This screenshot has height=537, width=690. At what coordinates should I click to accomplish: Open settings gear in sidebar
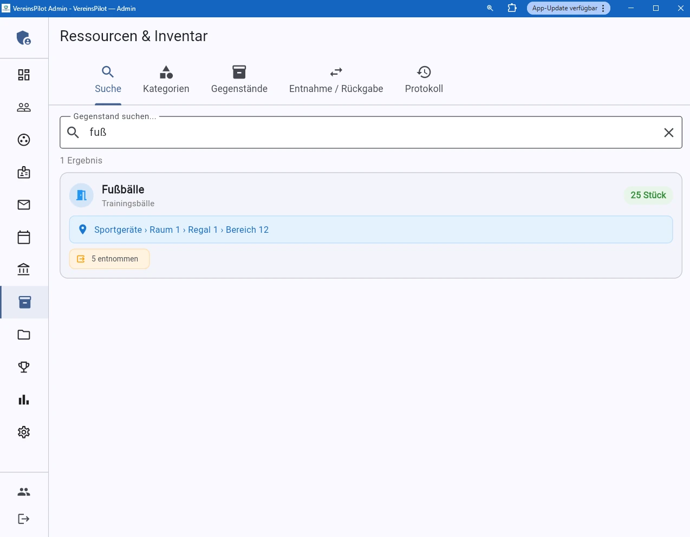tap(24, 432)
